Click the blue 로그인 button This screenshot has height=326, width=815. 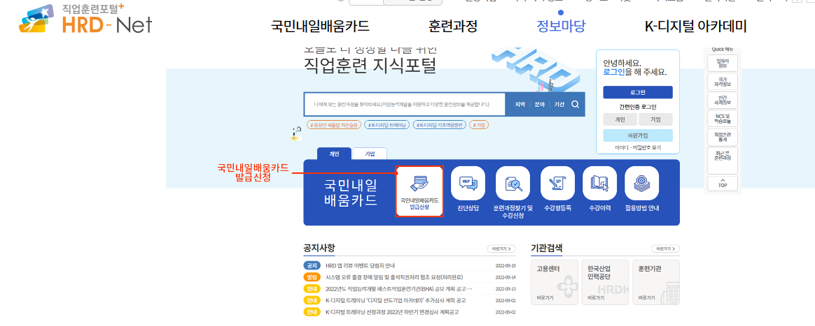[638, 92]
